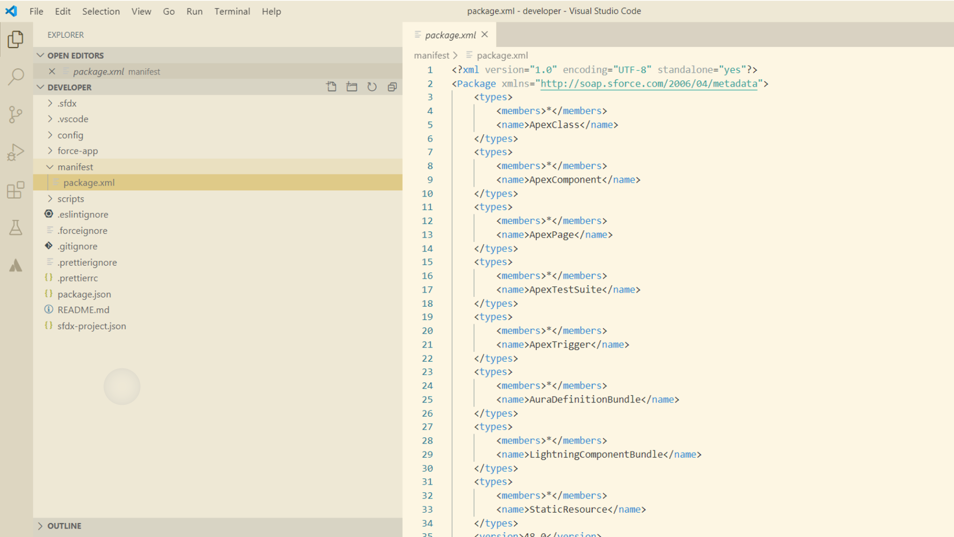The width and height of the screenshot is (954, 537).
Task: Open the Selection menu
Action: coord(101,11)
